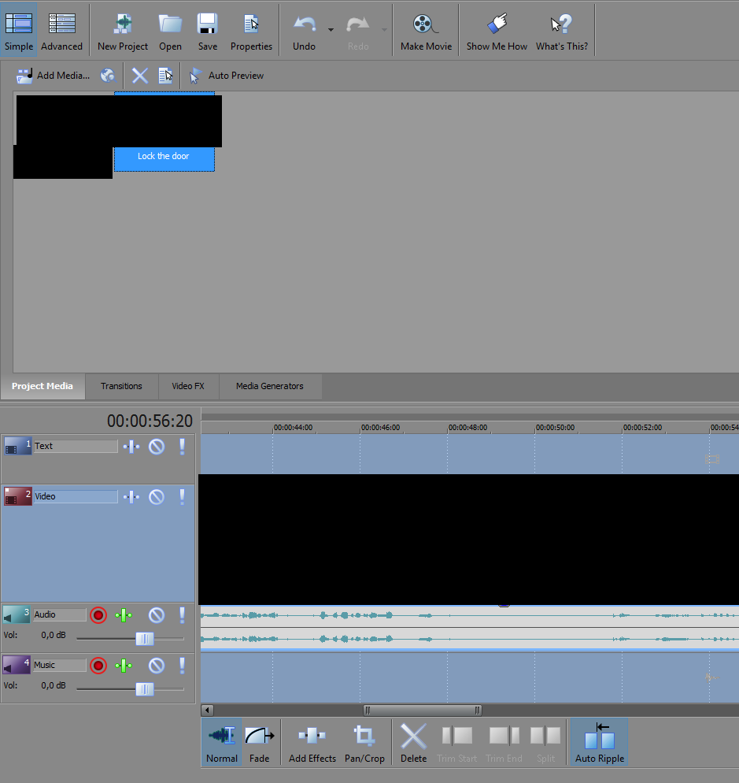Click Add Effects in bottom toolbar
Viewport: 739px width, 783px height.
coord(312,744)
